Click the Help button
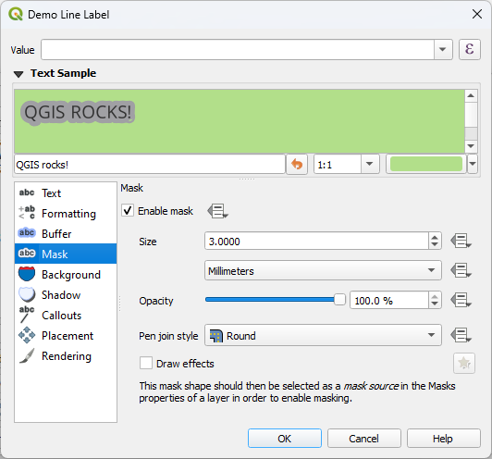492x459 pixels. (443, 439)
